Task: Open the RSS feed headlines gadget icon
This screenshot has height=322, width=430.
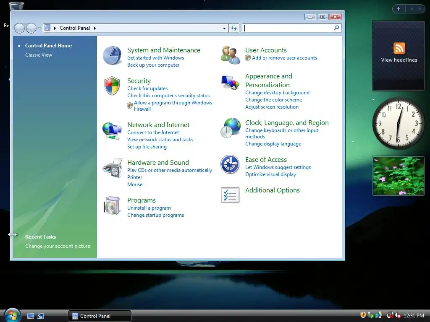Action: click(399, 48)
